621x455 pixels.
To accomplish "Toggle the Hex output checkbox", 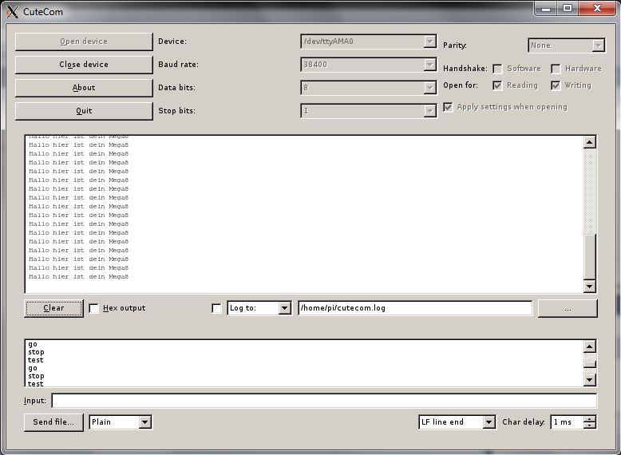I will coord(94,308).
